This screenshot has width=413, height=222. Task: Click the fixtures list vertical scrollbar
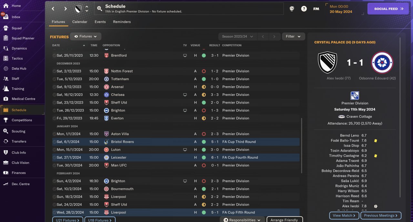(301, 145)
